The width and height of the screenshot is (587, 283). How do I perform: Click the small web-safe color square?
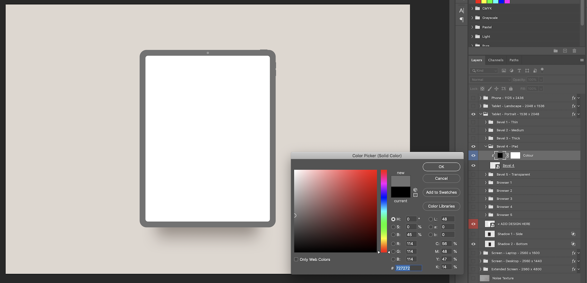pyautogui.click(x=415, y=195)
